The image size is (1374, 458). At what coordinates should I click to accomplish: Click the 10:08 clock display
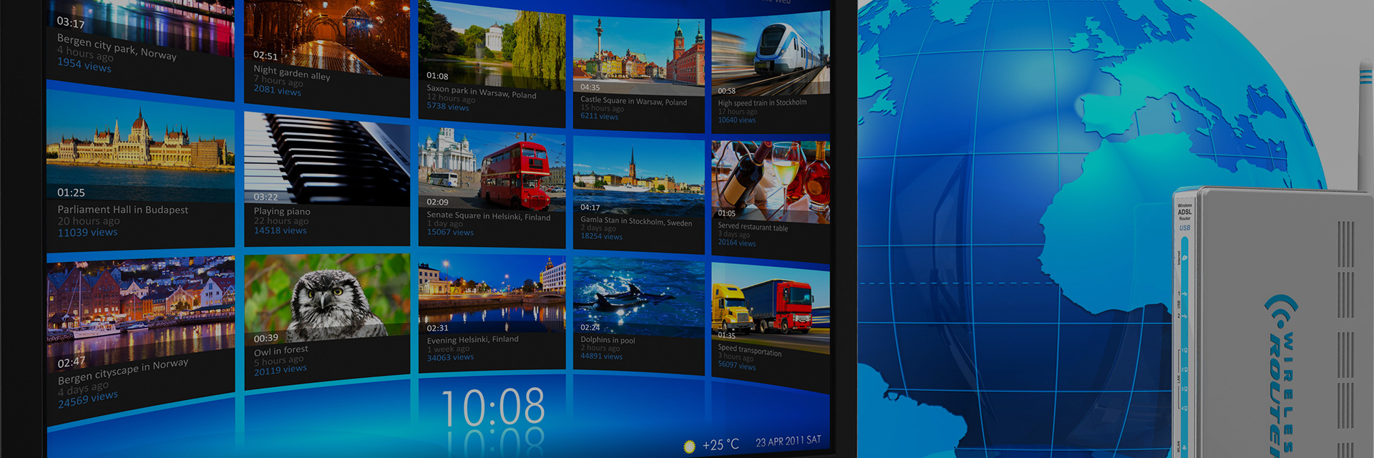point(493,408)
